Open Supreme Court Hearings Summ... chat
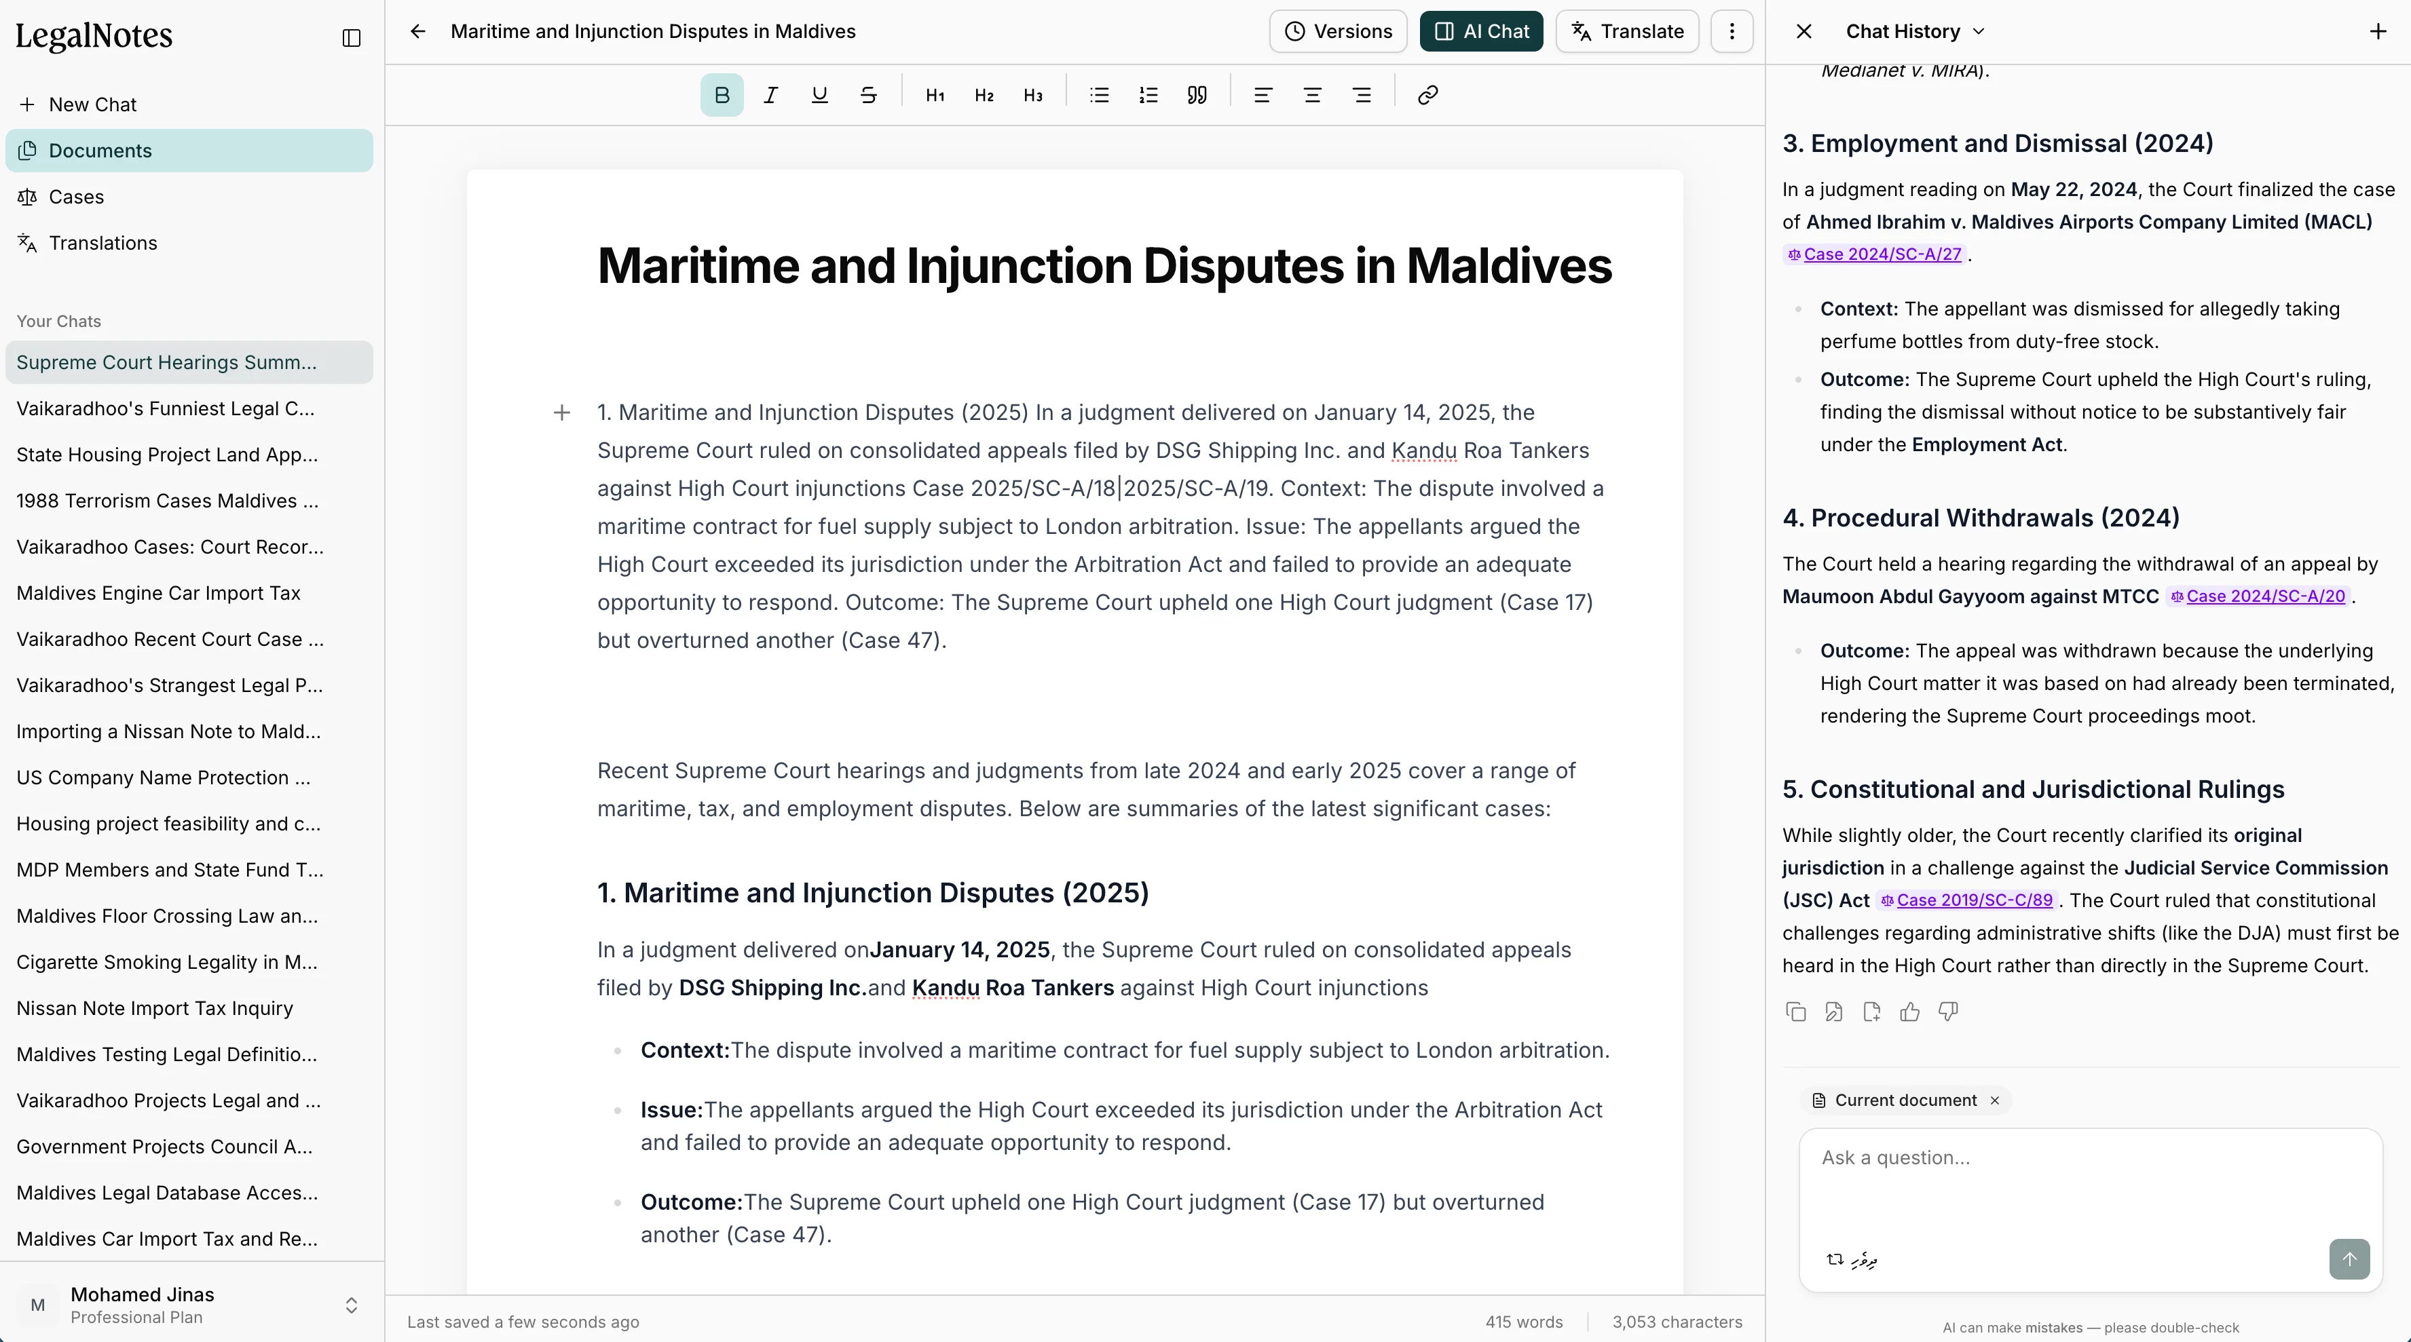This screenshot has width=2411, height=1342. (189, 362)
